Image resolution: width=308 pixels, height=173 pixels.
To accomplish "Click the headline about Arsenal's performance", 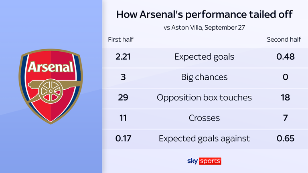I will 205,15.
